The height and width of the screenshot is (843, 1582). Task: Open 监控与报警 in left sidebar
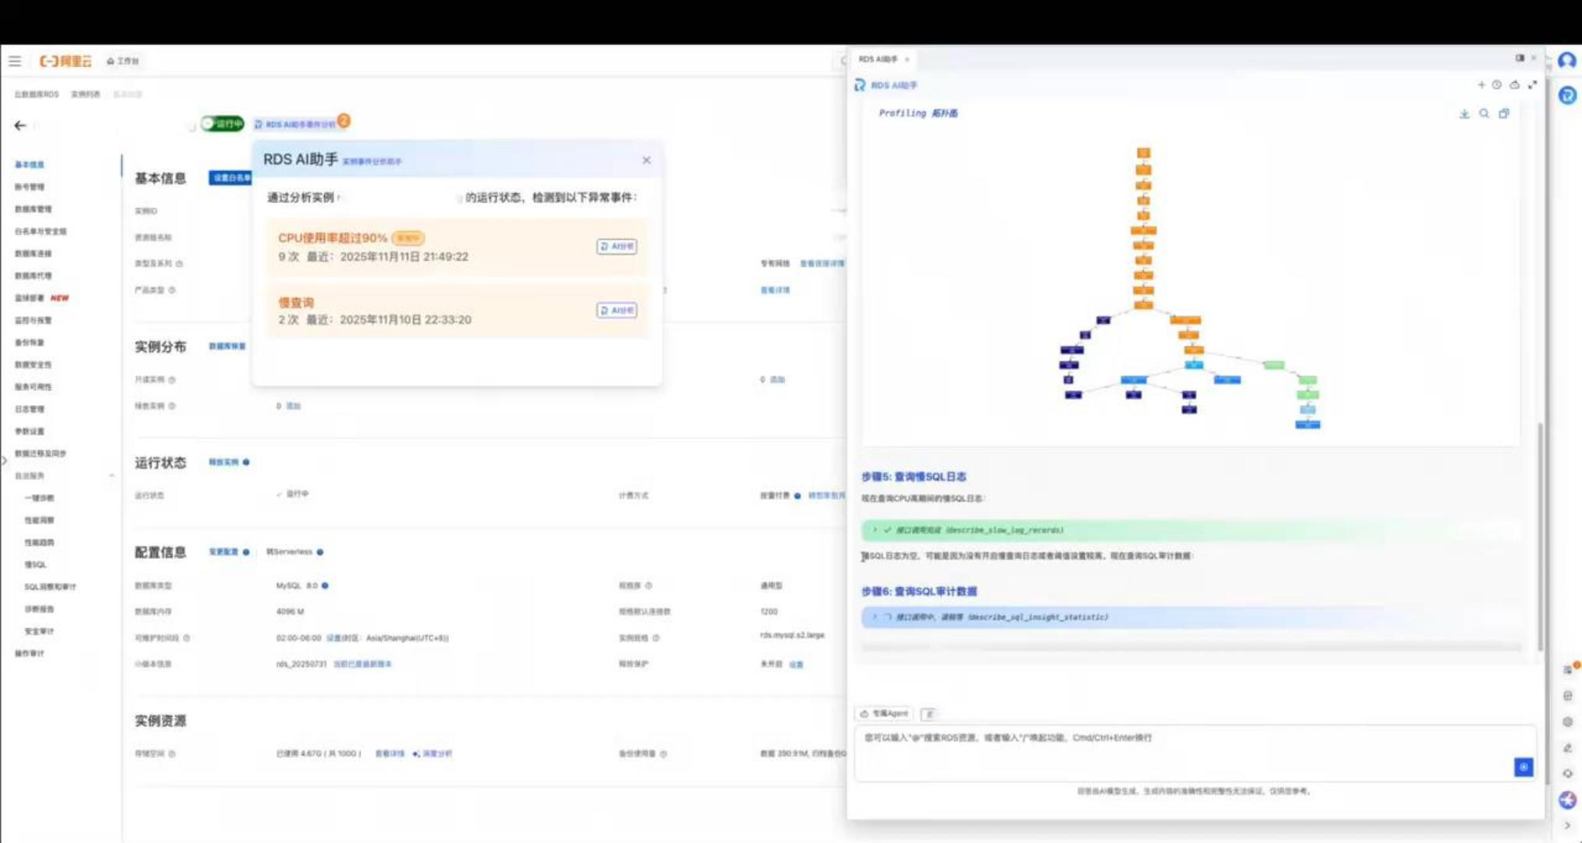point(34,320)
